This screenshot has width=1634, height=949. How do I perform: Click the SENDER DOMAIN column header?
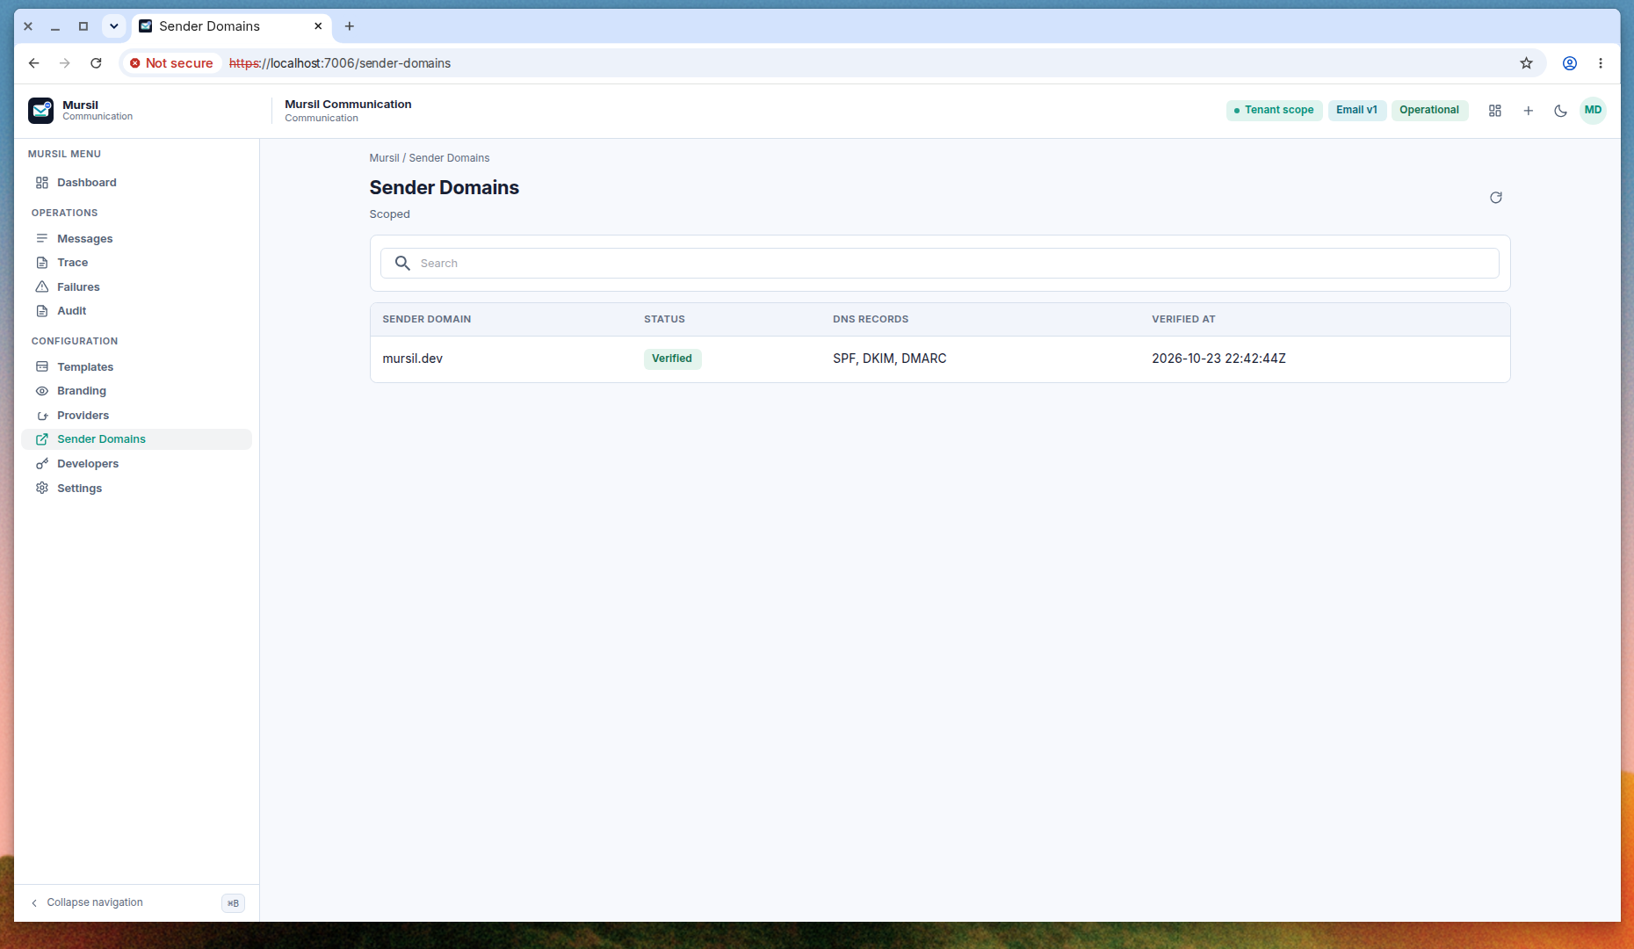coord(427,320)
